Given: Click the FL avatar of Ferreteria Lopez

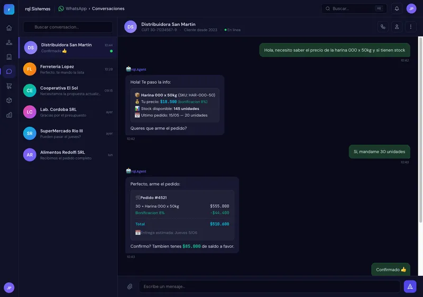Looking at the screenshot, I should click(30, 69).
